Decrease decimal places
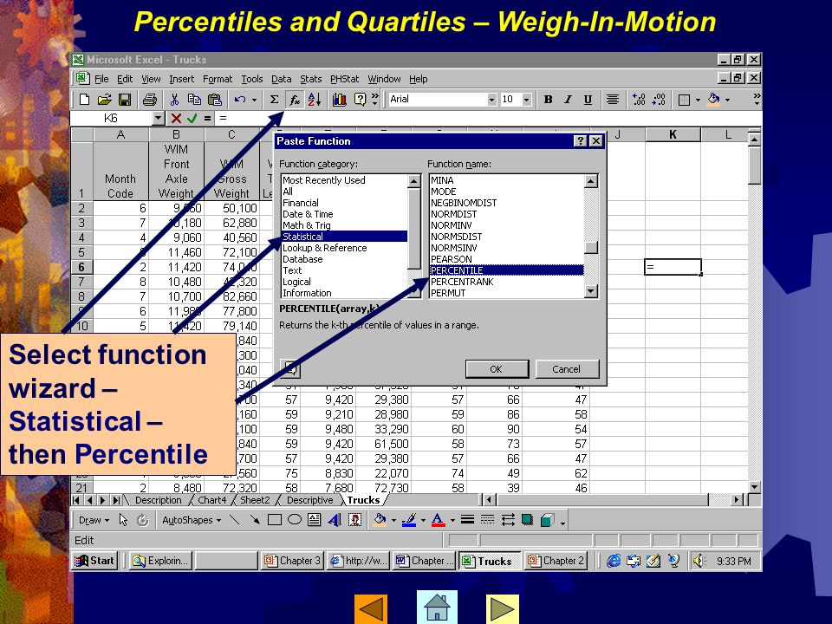The image size is (832, 624). [x=659, y=99]
